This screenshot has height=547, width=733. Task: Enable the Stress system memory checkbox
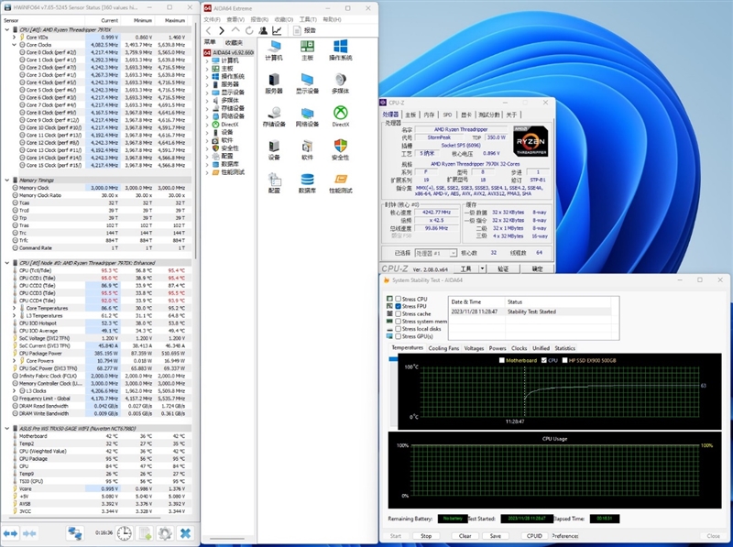click(399, 322)
